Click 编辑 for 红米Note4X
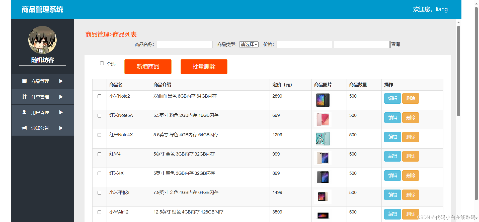This screenshot has width=479, height=222. [392, 137]
